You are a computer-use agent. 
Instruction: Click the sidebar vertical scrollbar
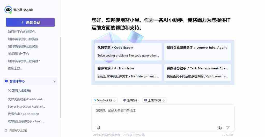coord(60,77)
